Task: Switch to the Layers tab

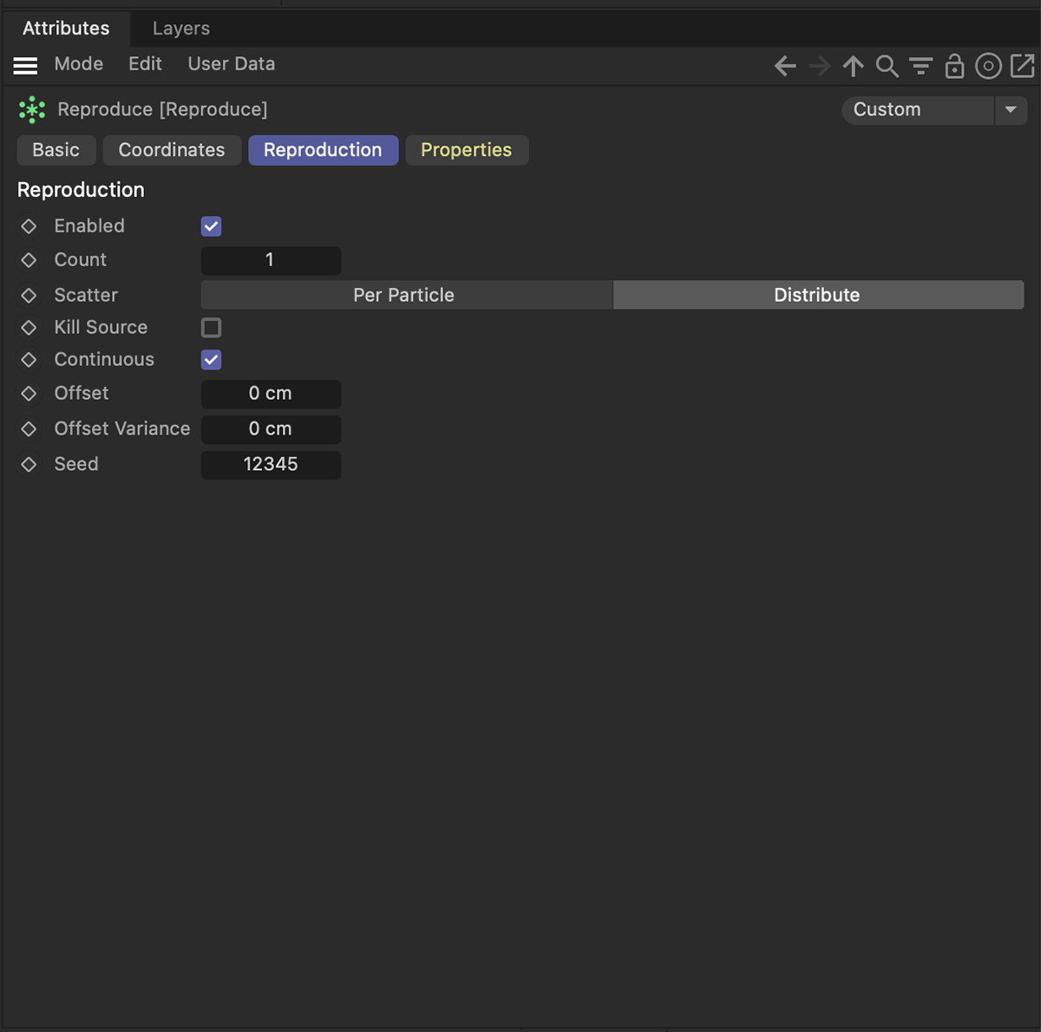Action: (180, 29)
